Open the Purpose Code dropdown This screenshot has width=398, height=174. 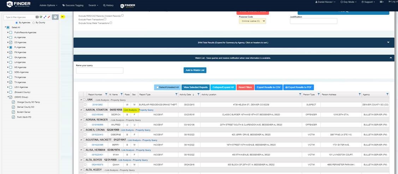click(x=252, y=21)
